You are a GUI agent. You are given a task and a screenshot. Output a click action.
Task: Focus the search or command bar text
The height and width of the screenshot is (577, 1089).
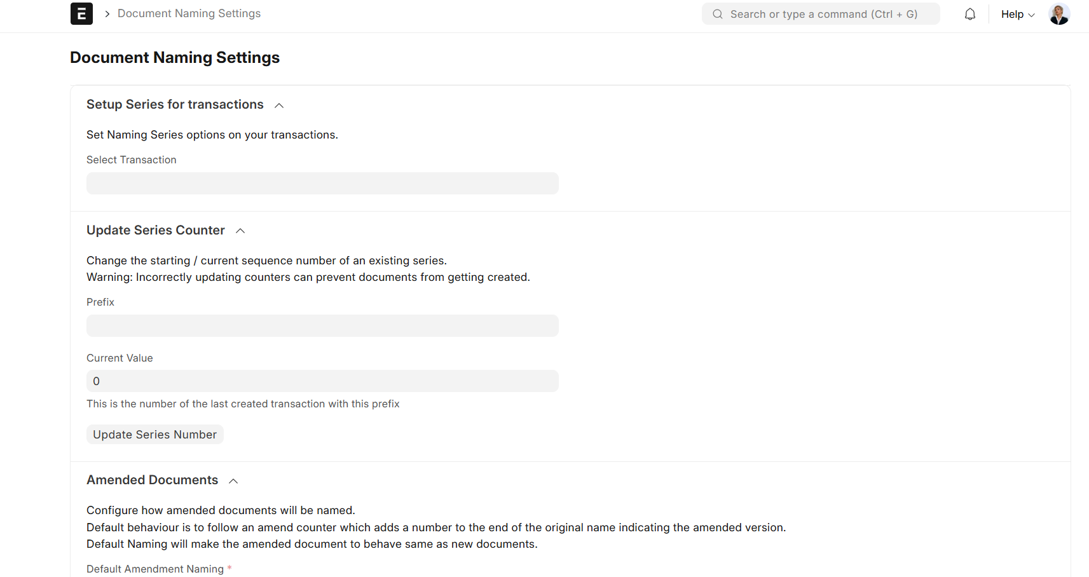click(823, 14)
